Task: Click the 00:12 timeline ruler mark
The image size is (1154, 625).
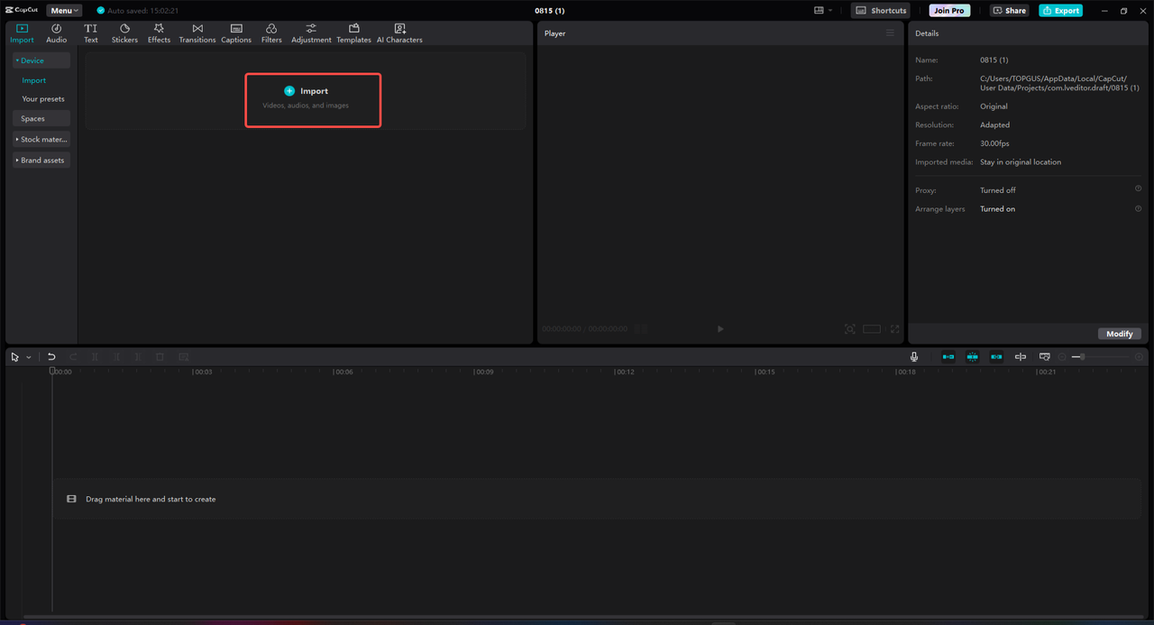Action: [x=625, y=372]
